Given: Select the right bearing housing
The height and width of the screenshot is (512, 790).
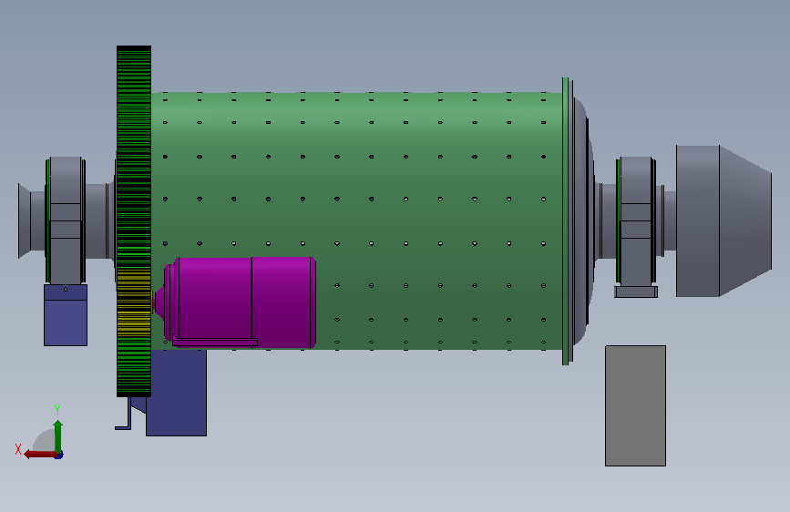Looking at the screenshot, I should (636, 220).
